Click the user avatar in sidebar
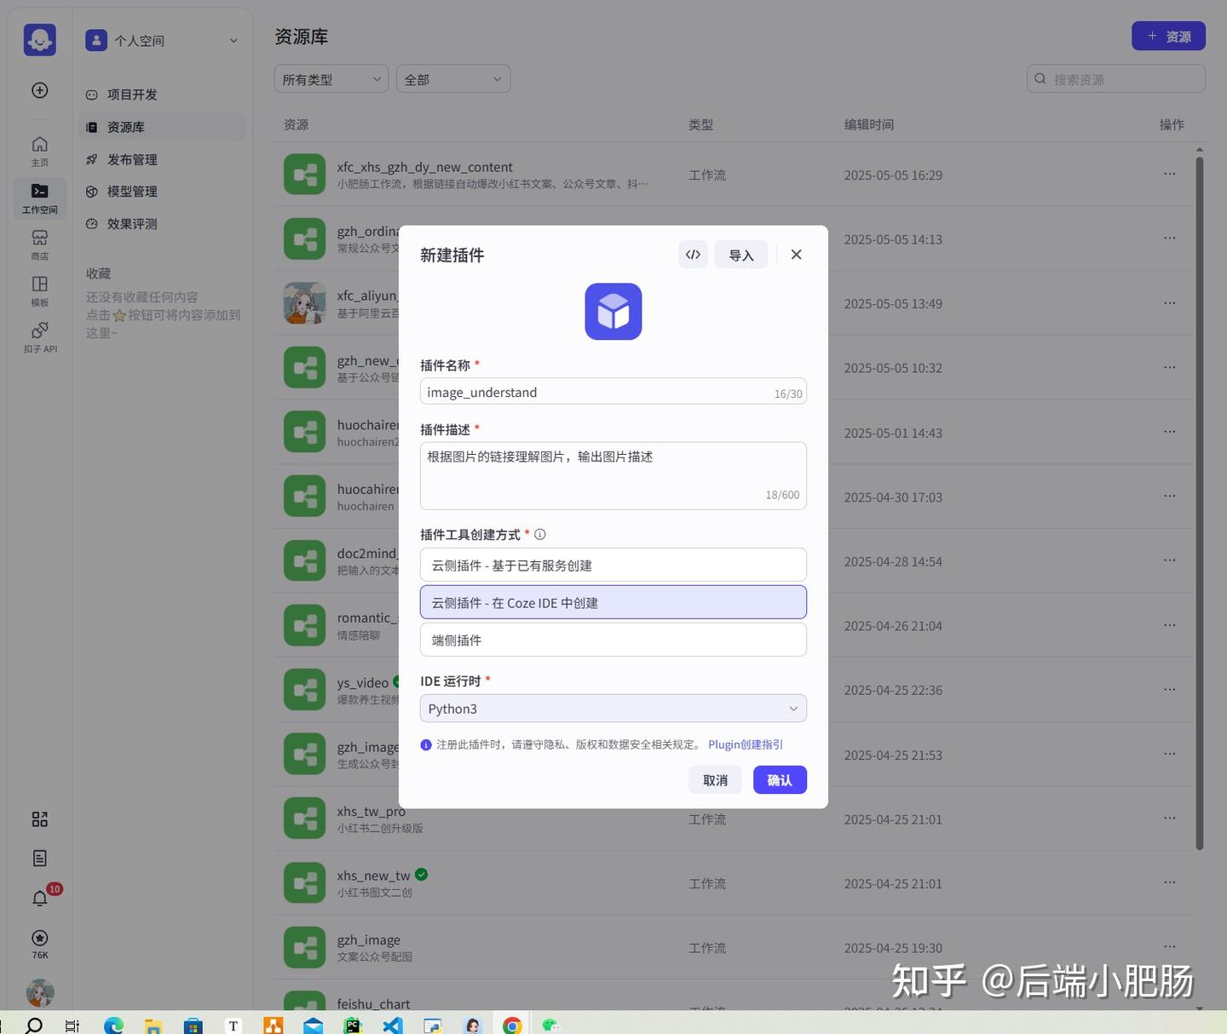The width and height of the screenshot is (1227, 1034). pyautogui.click(x=40, y=992)
